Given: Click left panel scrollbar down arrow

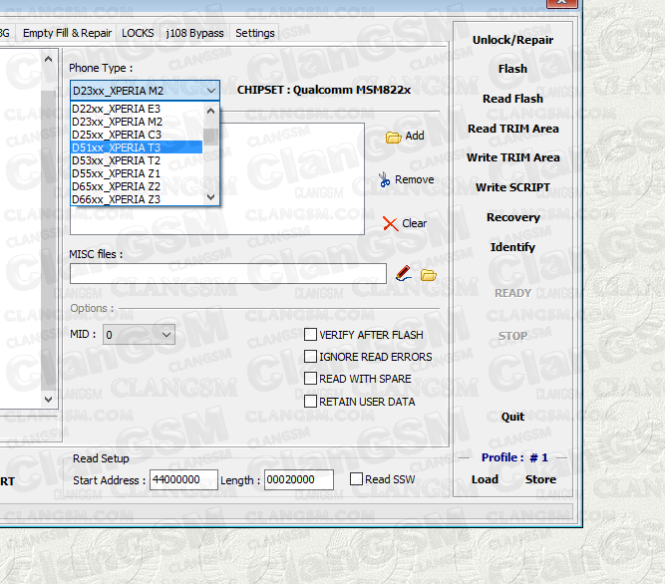Looking at the screenshot, I should [x=48, y=400].
